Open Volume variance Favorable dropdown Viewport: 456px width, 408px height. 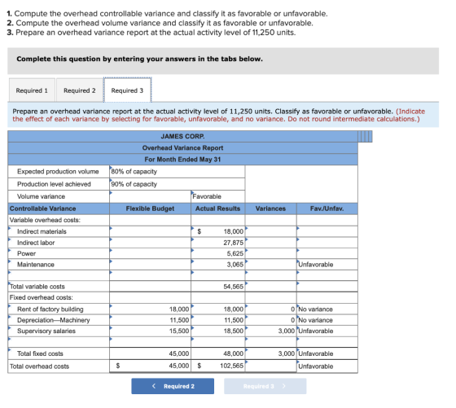coord(218,196)
